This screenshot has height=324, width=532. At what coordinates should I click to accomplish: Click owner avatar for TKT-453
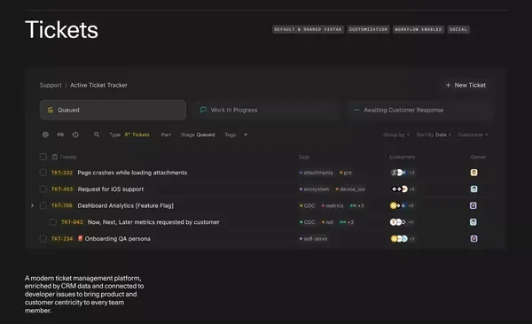click(x=474, y=189)
